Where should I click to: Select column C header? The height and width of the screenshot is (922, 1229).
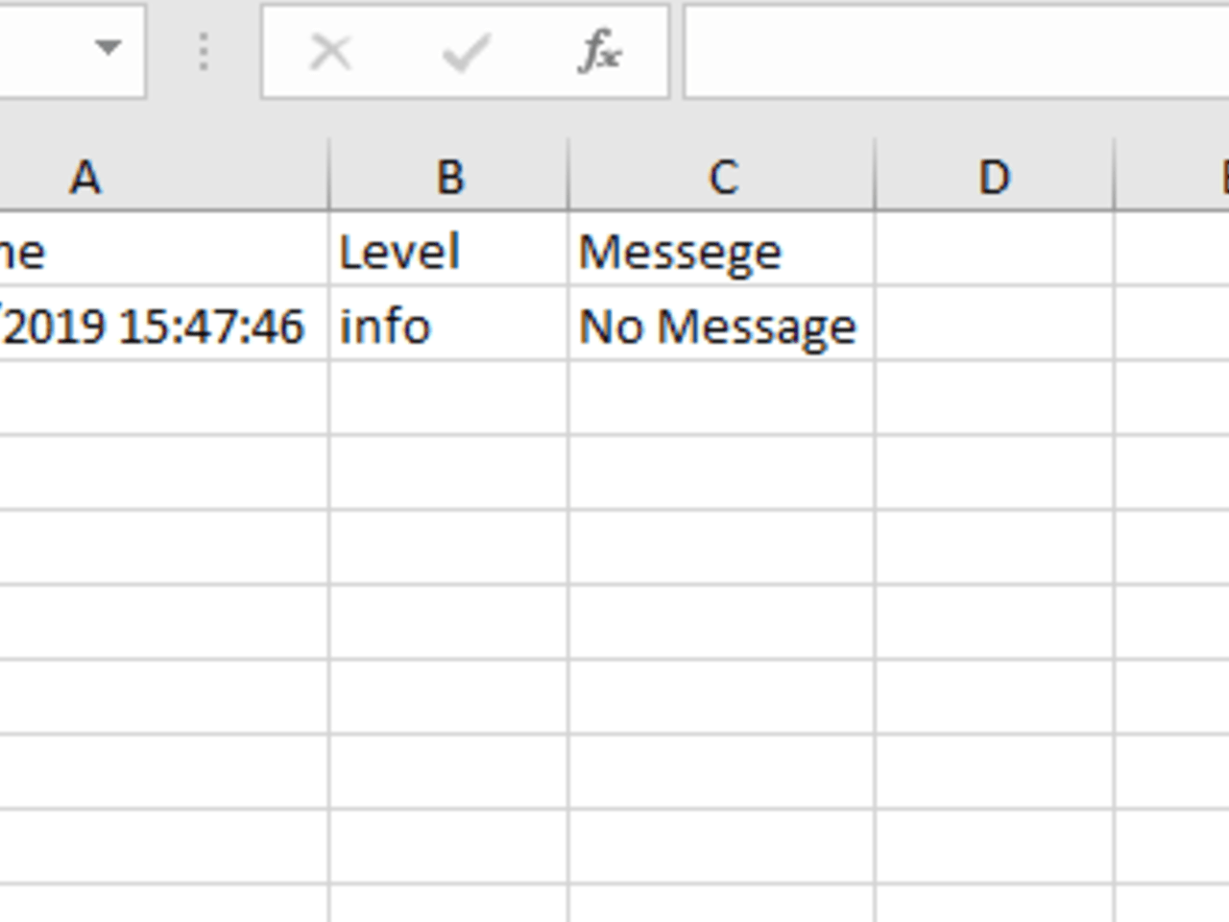pos(722,177)
